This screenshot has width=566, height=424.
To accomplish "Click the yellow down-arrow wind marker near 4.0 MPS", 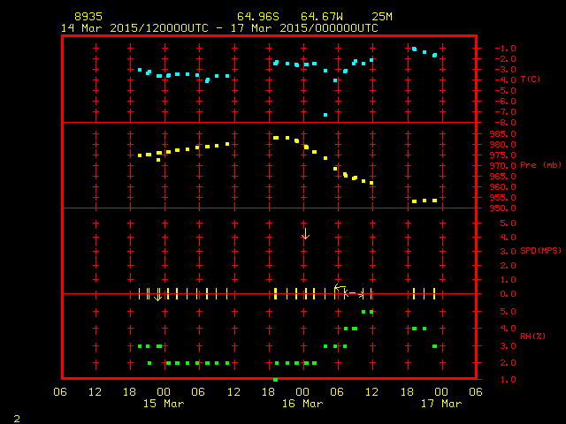I will [x=305, y=233].
